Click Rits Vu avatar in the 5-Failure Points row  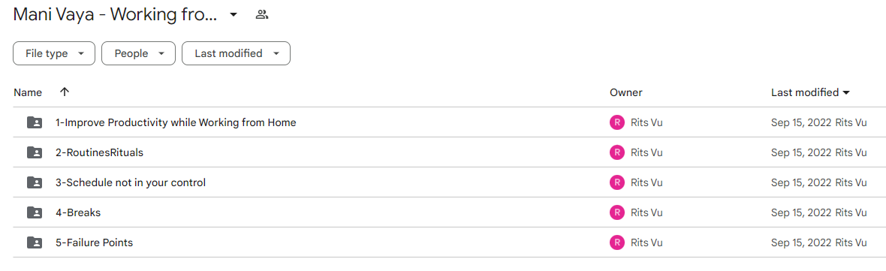[x=617, y=242]
